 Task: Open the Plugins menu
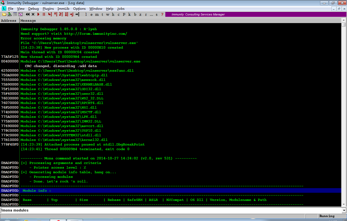(x=48, y=9)
